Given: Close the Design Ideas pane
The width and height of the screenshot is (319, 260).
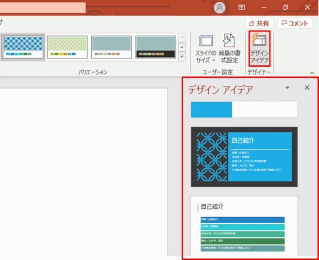Looking at the screenshot, I should click(x=307, y=87).
